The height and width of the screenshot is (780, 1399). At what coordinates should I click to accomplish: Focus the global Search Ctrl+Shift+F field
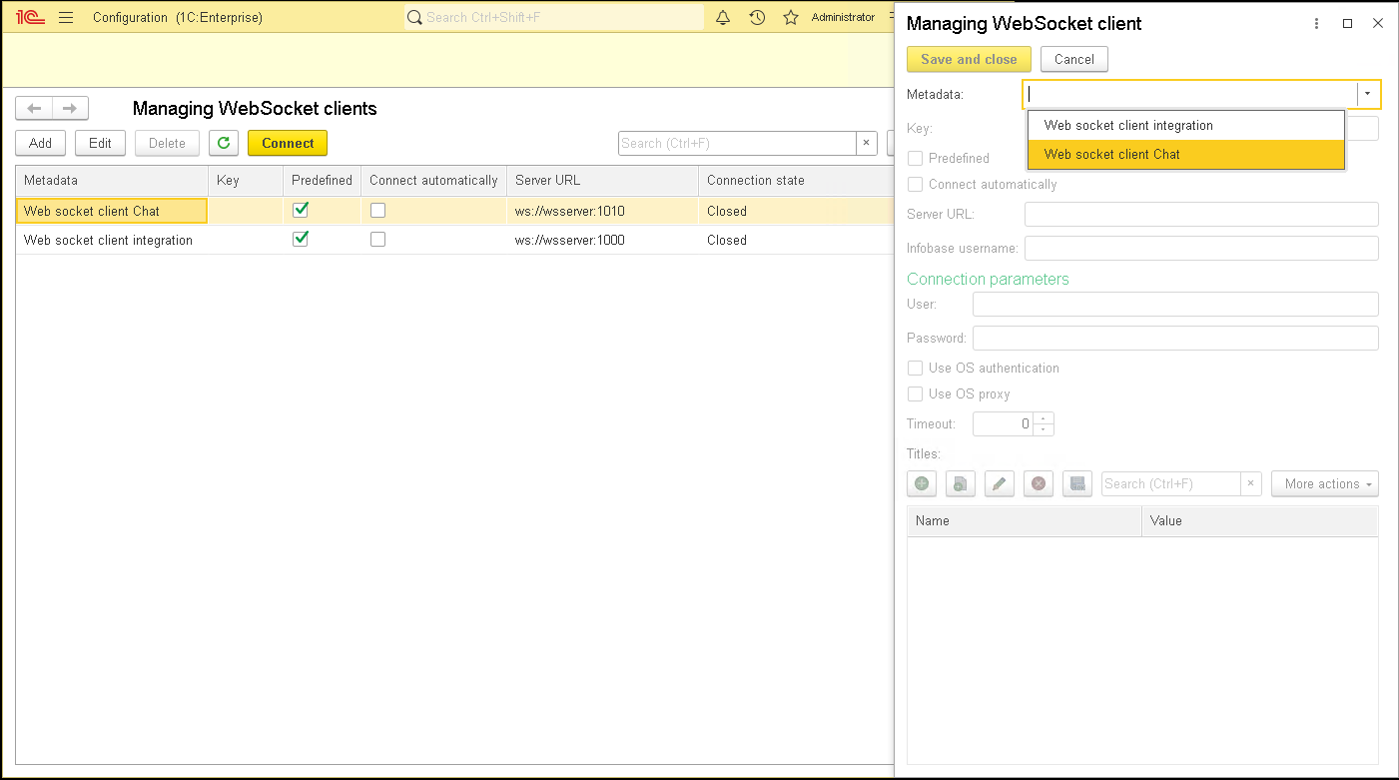point(554,17)
